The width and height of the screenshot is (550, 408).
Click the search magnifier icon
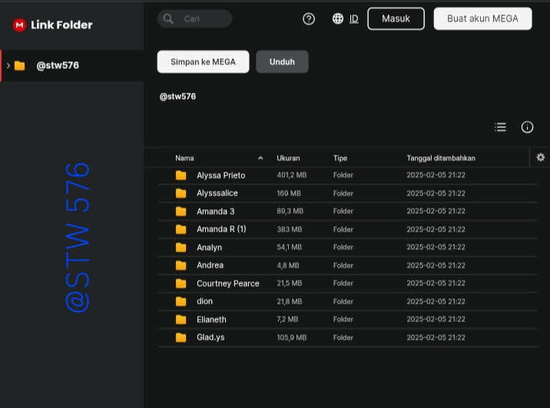point(168,18)
